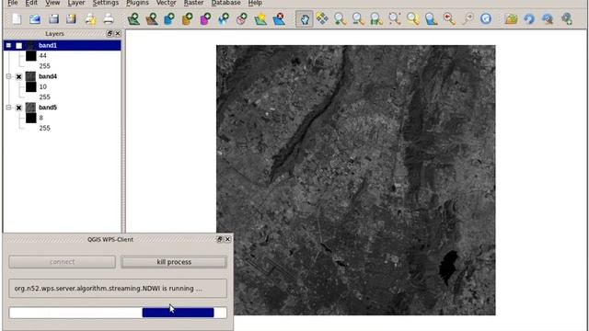589x331 pixels.
Task: Open the Layer menu
Action: click(76, 3)
